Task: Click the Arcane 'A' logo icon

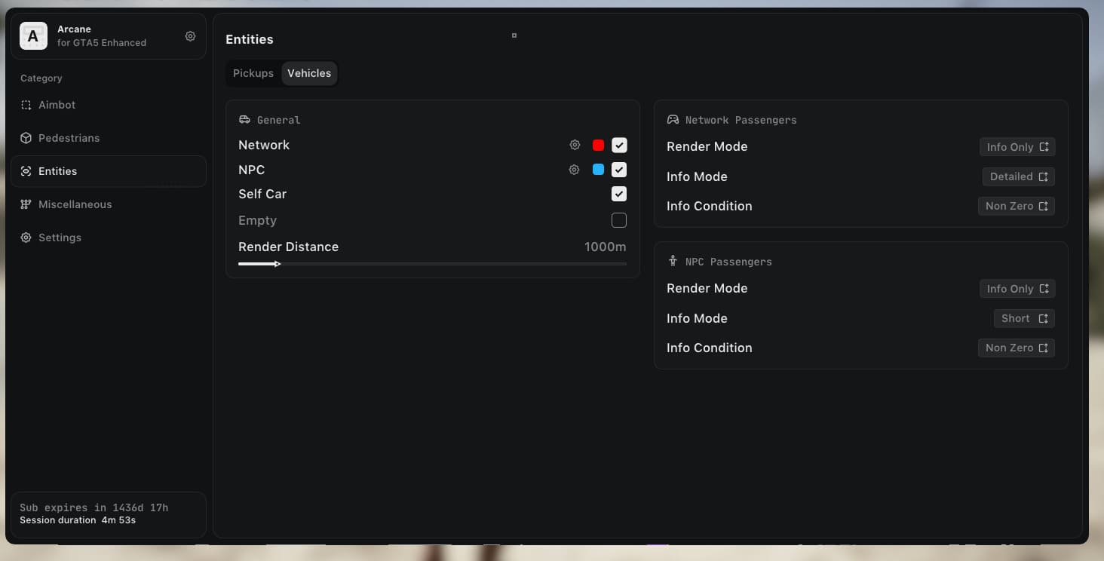Action: tap(33, 36)
